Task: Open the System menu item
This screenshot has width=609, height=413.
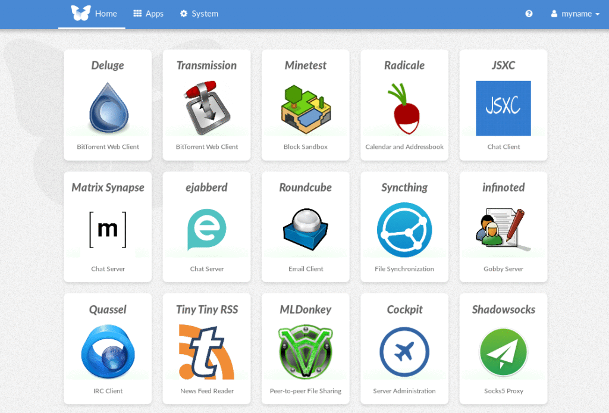Action: [x=199, y=14]
